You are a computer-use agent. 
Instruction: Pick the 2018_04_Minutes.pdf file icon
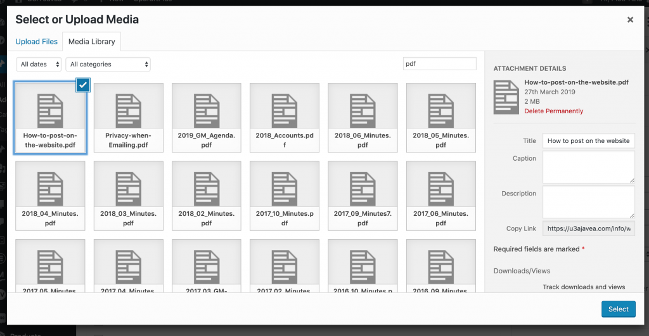pyautogui.click(x=50, y=189)
